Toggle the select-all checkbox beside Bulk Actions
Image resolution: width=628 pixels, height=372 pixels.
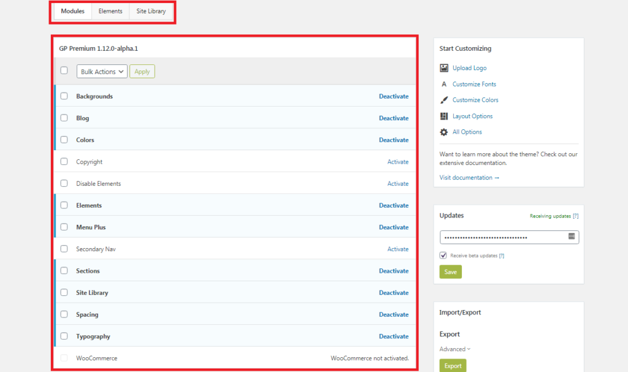tap(64, 70)
